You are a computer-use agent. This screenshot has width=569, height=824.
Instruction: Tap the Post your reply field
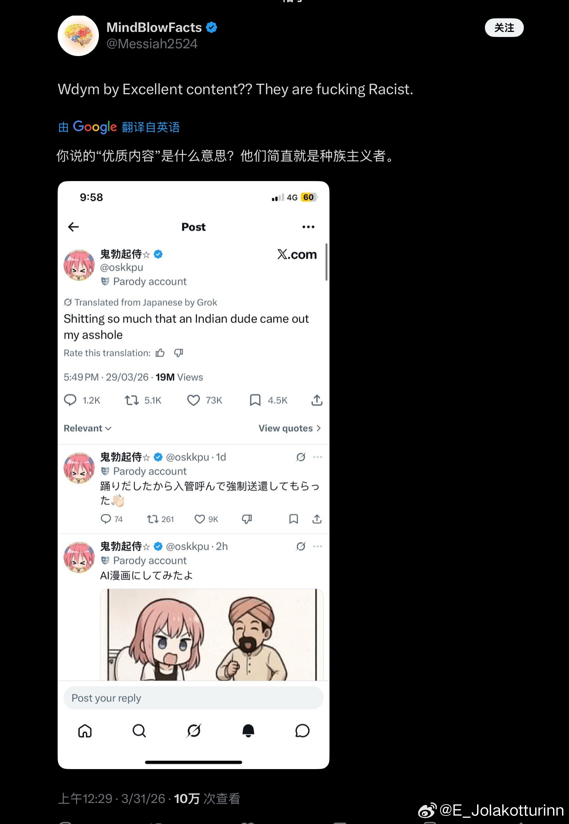pos(194,698)
